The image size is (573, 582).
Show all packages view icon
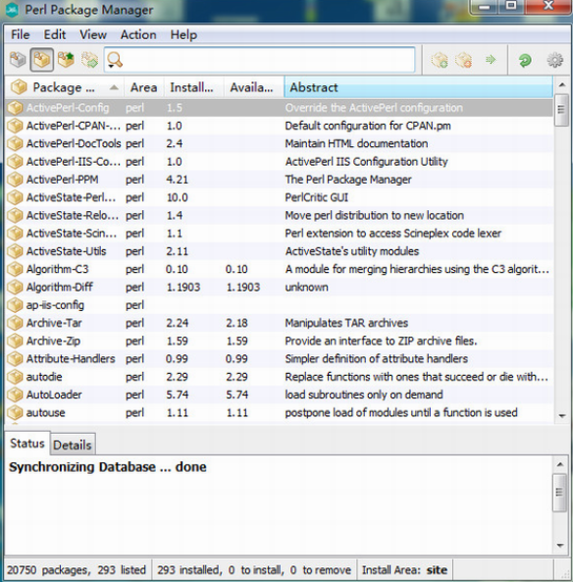[x=18, y=60]
